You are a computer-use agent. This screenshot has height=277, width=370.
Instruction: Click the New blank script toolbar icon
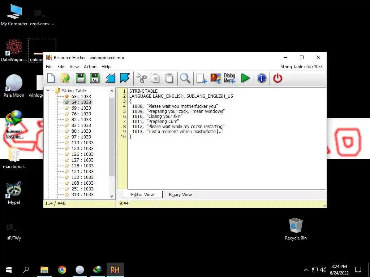coord(51,78)
